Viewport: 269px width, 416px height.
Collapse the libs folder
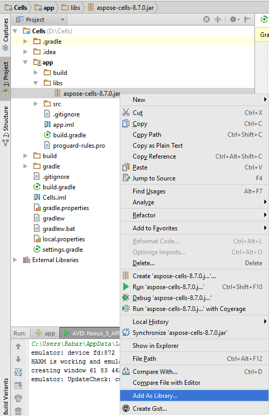36,83
